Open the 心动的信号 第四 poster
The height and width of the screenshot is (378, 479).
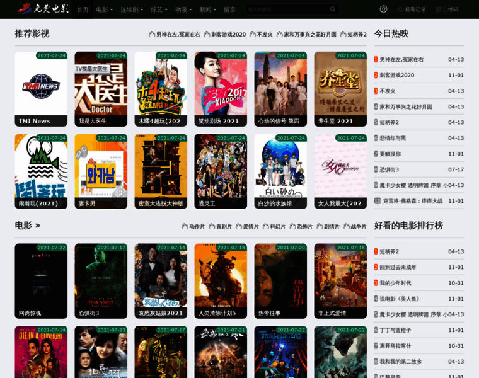[x=280, y=89]
